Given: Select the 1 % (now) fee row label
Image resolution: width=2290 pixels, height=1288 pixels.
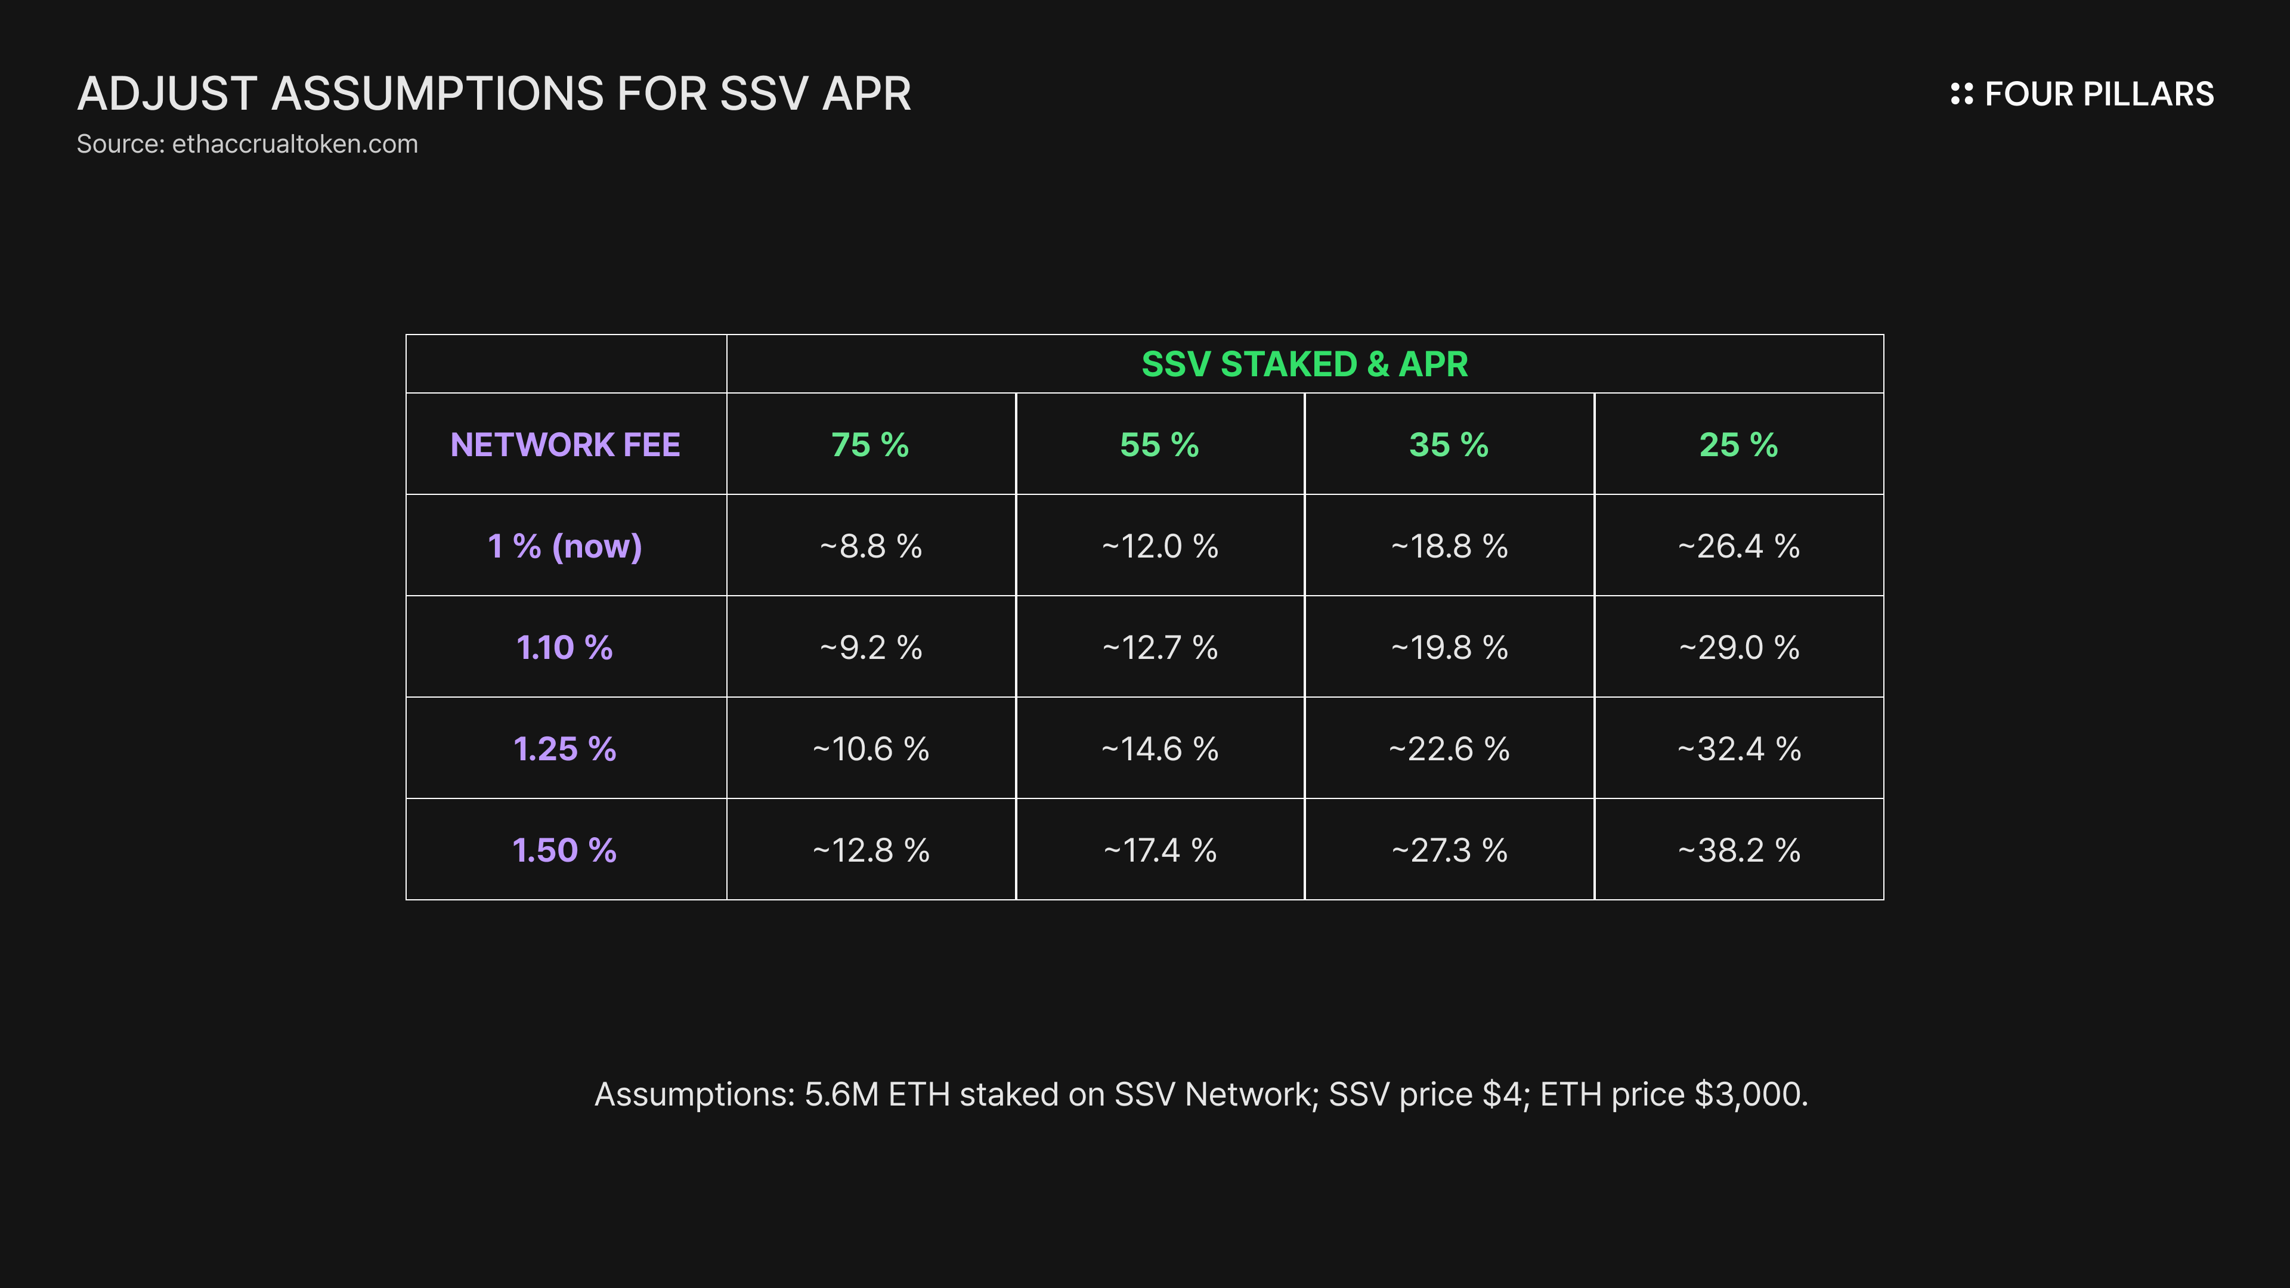Looking at the screenshot, I should tap(565, 546).
